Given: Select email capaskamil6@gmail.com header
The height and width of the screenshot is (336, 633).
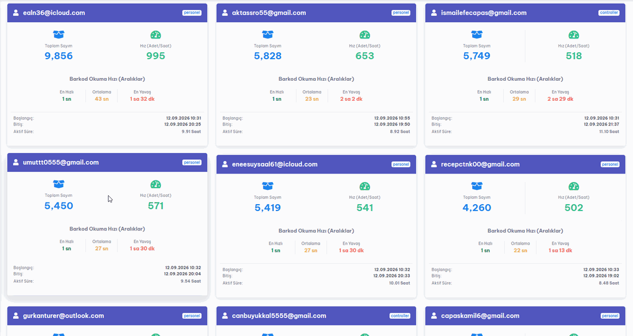Looking at the screenshot, I should pyautogui.click(x=479, y=316).
